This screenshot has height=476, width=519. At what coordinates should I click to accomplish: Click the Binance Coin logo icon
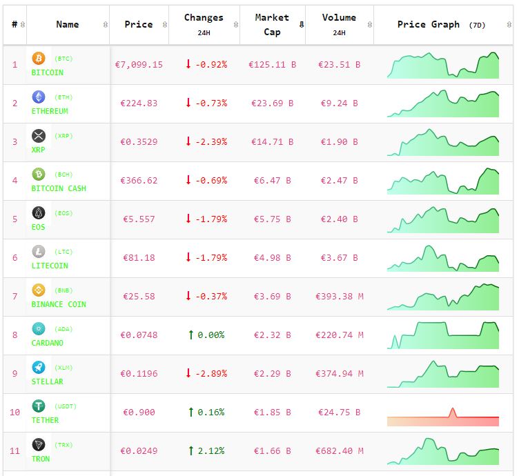click(x=39, y=290)
